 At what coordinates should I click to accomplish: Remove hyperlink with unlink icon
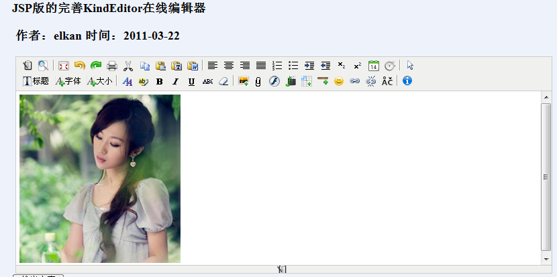coord(371,81)
